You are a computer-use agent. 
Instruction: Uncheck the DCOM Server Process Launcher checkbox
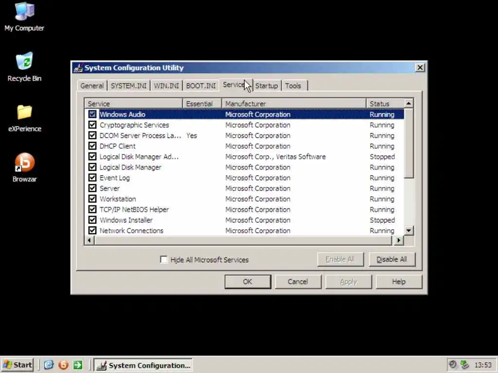(92, 136)
